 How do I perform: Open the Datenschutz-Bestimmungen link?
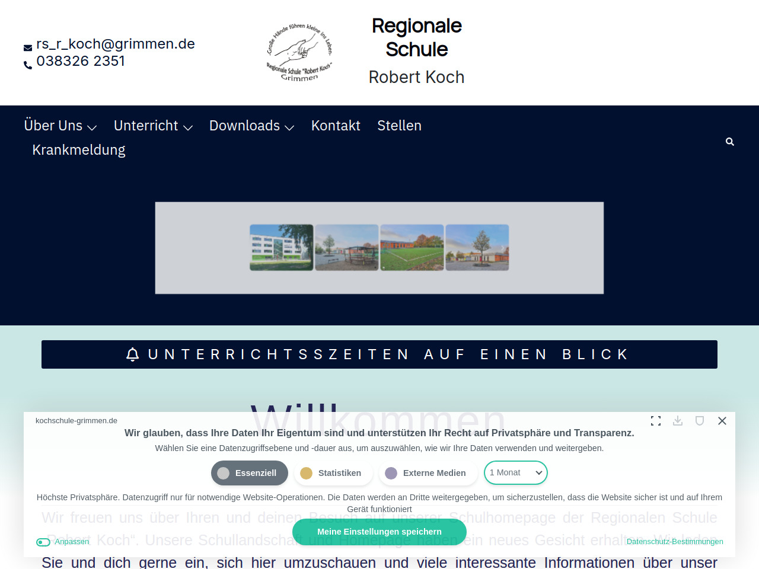[x=675, y=542]
